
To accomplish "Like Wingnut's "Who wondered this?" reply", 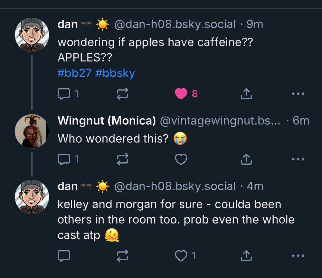I will (x=181, y=159).
